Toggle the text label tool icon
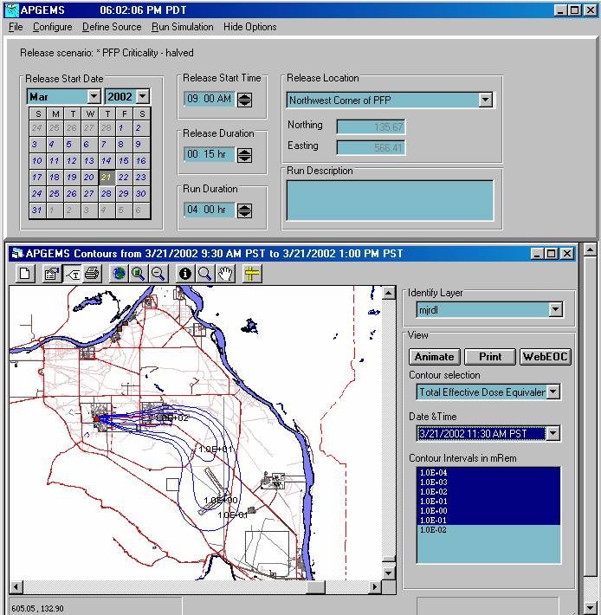The height and width of the screenshot is (615, 601). click(x=72, y=274)
